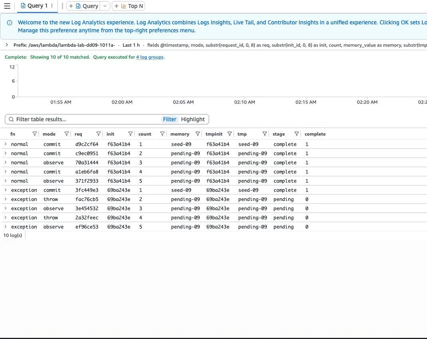427x339 pixels.
Task: Click filter icon on mode column
Action: coord(67,134)
